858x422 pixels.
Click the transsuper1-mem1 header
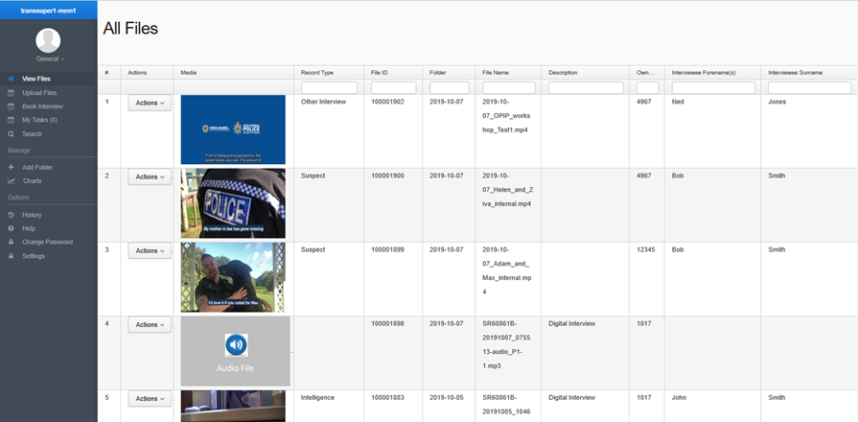pyautogui.click(x=49, y=11)
